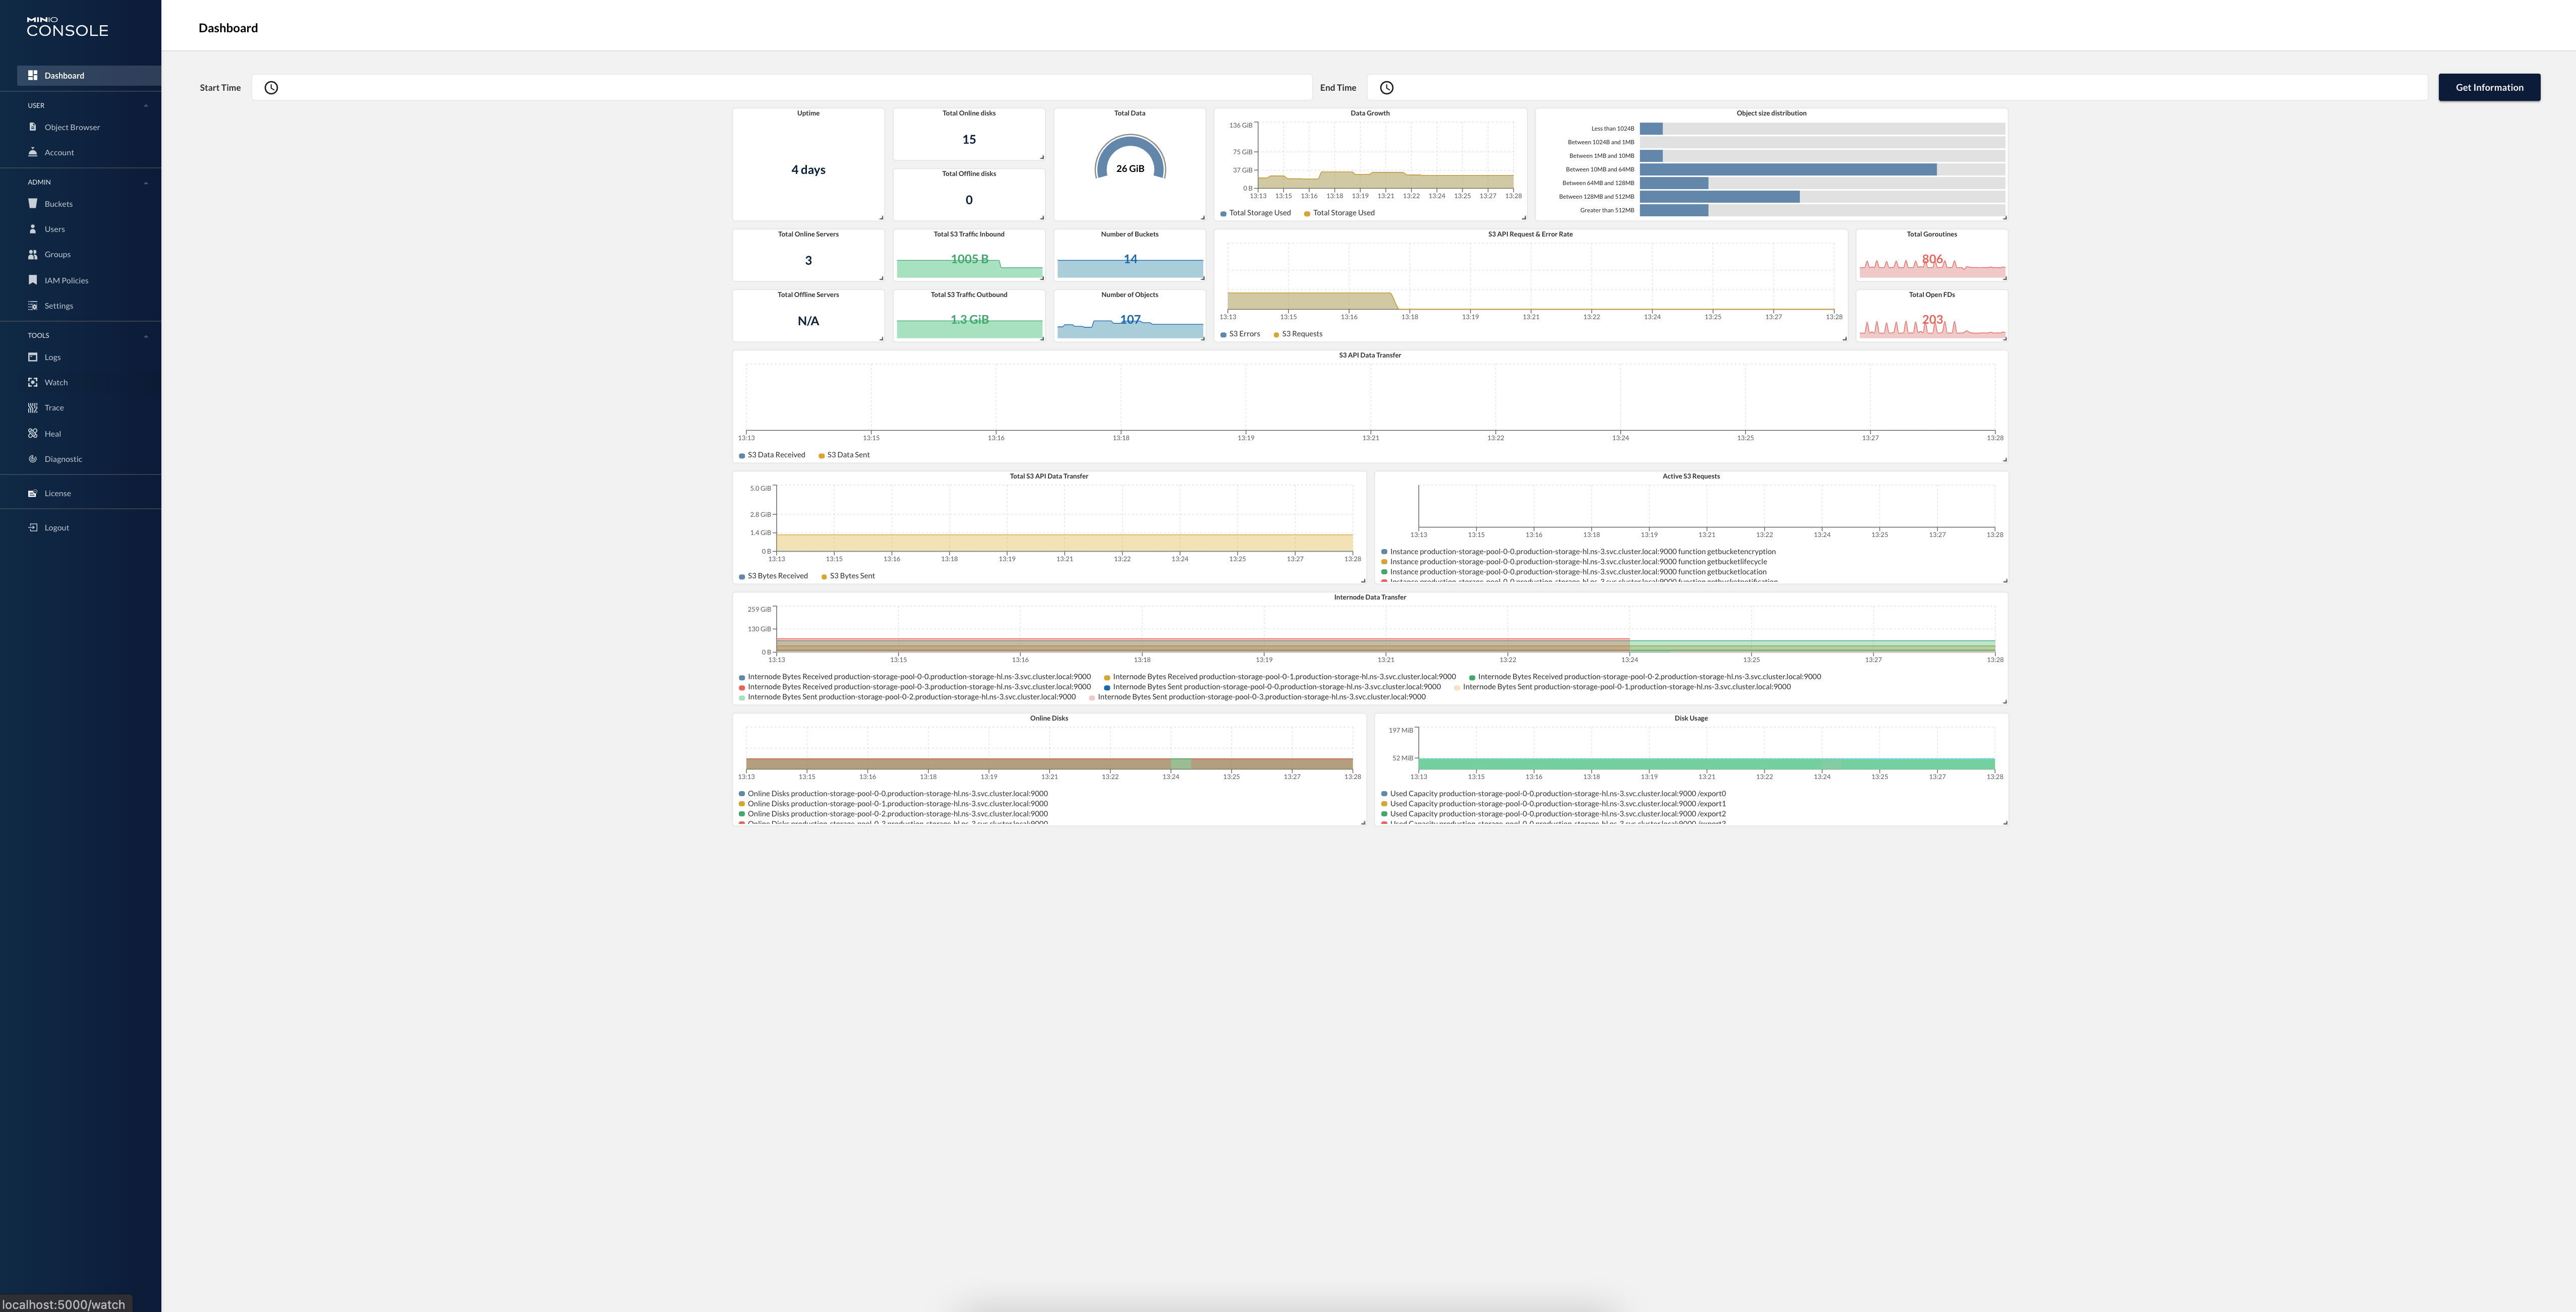Click the Buckets icon in sidebar
Viewport: 2576px width, 1312px height.
(32, 204)
